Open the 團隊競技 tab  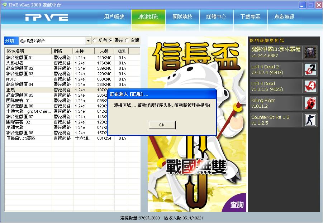[x=182, y=17]
